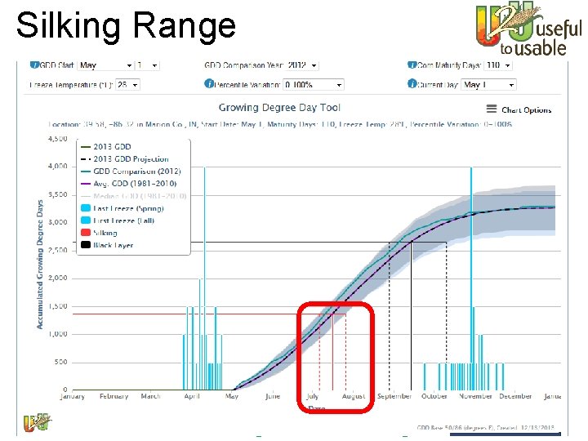Open the GDD Start month dropdown (May)

(105, 65)
